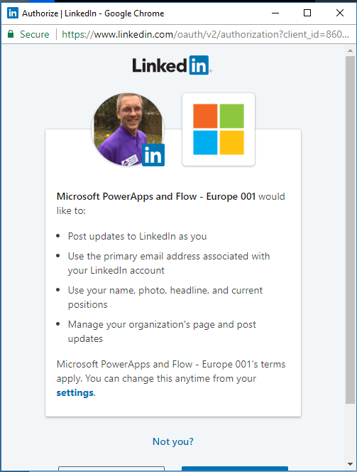Click the LinkedIn OAuth URL in the address bar
357x472 pixels.
(x=206, y=34)
